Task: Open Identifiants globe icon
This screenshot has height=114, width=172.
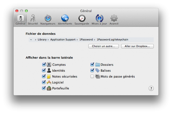Action: [65, 18]
